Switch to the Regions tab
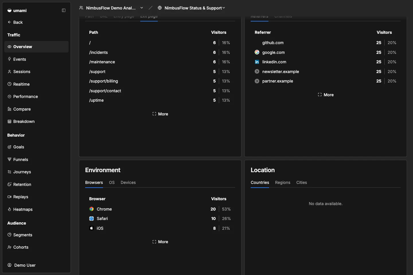This screenshot has height=275, width=413. [283, 182]
